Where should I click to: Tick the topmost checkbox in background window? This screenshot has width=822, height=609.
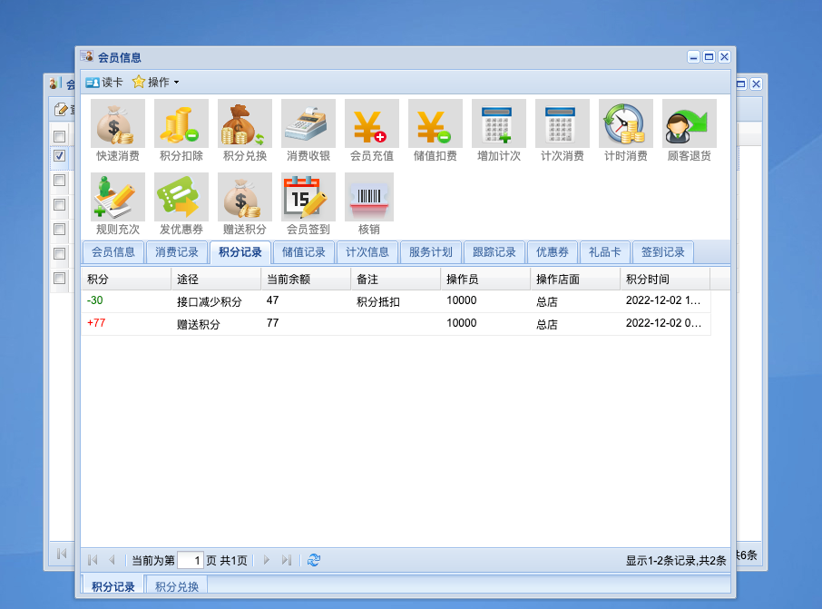tap(59, 136)
